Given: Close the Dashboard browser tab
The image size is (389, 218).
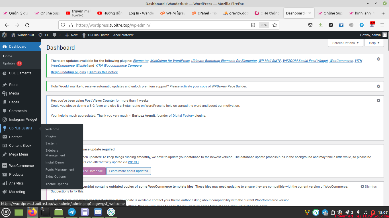Looking at the screenshot, I should click(310, 13).
